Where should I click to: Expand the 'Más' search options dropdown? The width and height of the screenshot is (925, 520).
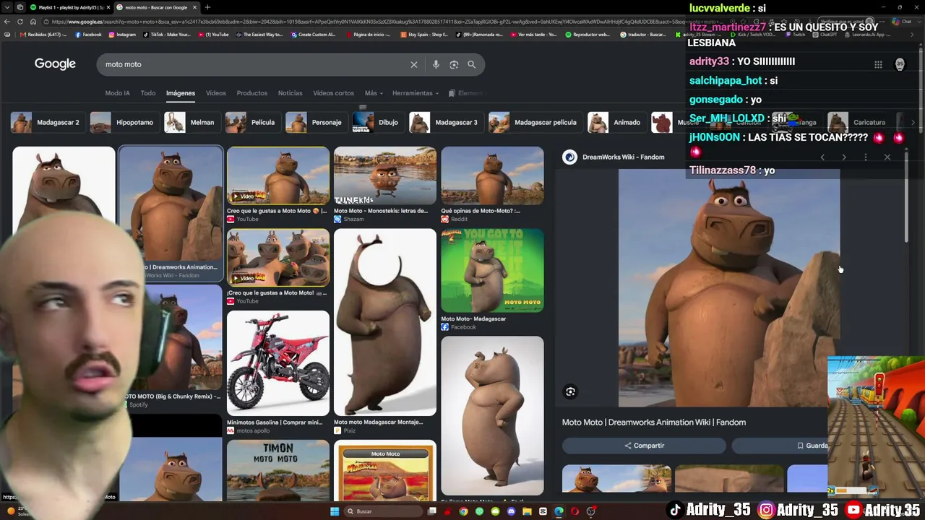point(374,93)
